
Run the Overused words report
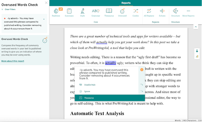tap(122, 13)
